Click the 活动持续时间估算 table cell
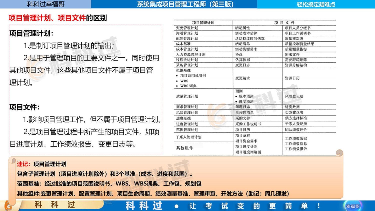 (250, 38)
